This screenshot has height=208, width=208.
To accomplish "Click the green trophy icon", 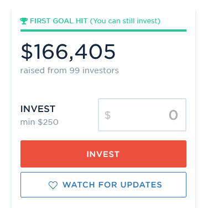I will click(24, 21).
